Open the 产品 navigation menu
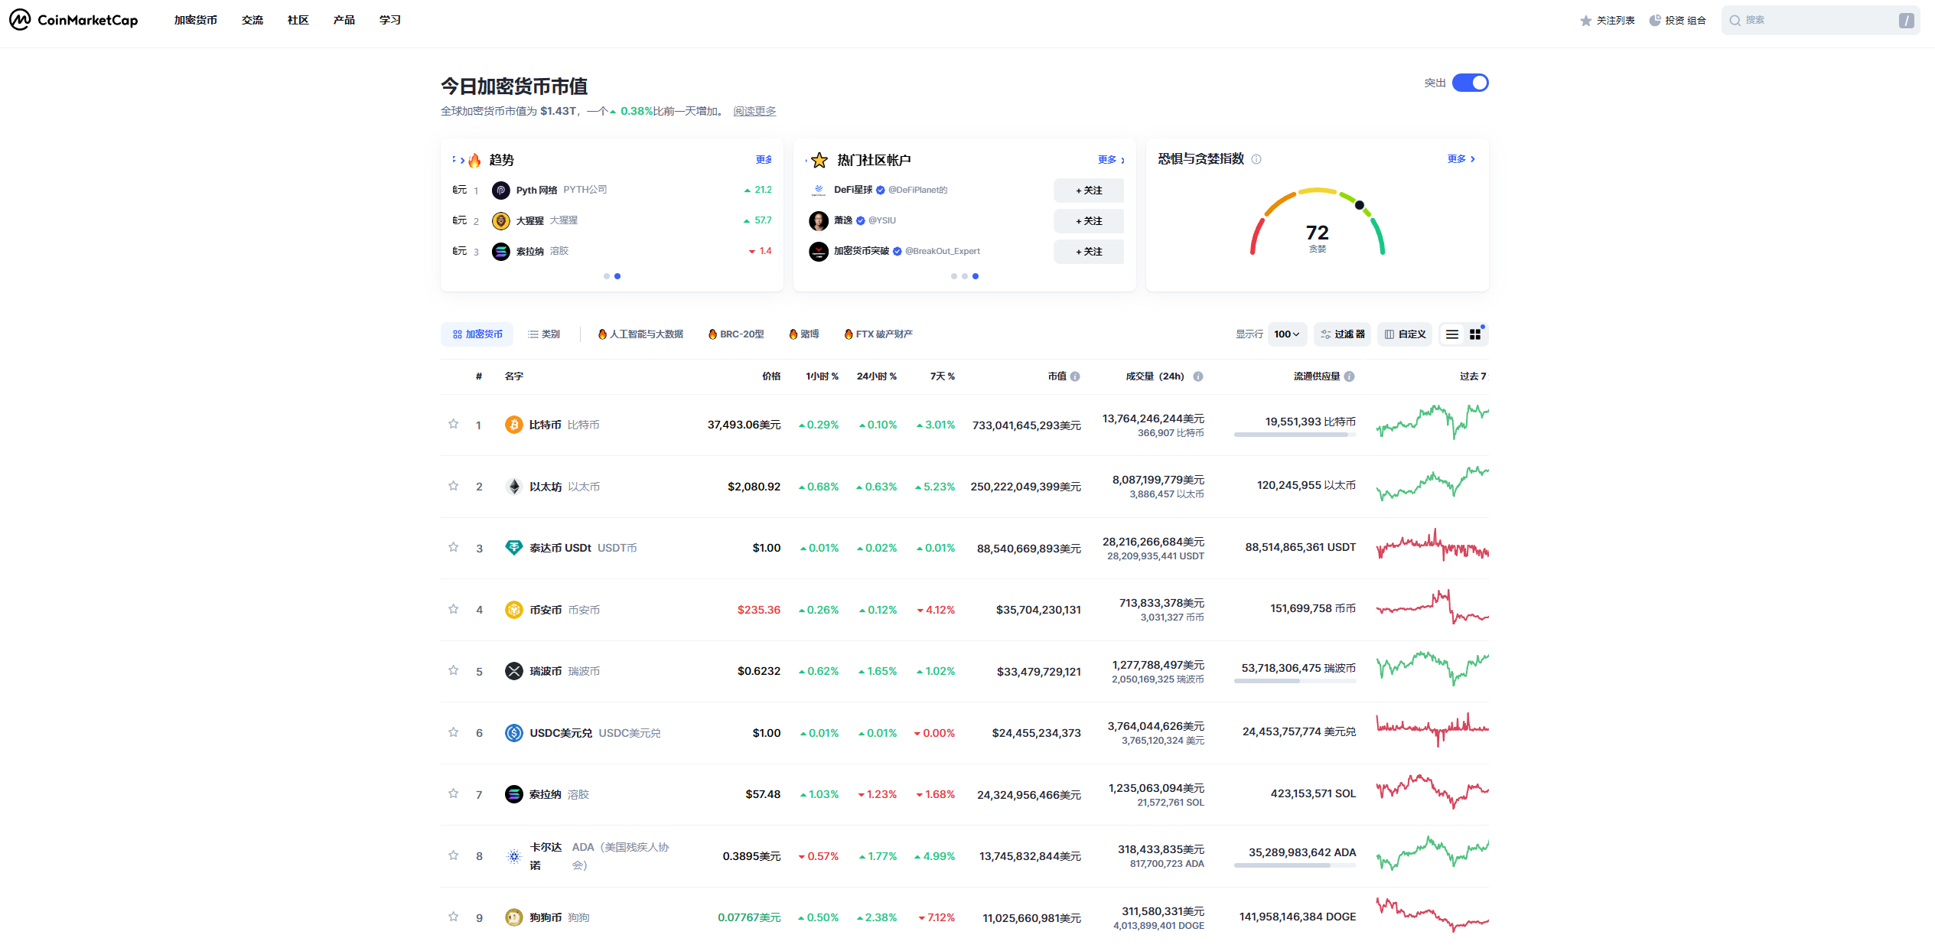1935x948 pixels. pyautogui.click(x=344, y=20)
